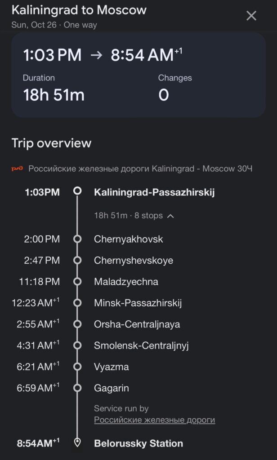The width and height of the screenshot is (277, 460).
Task: Select the Minsk-Passazhirskij stop
Action: click(x=138, y=303)
